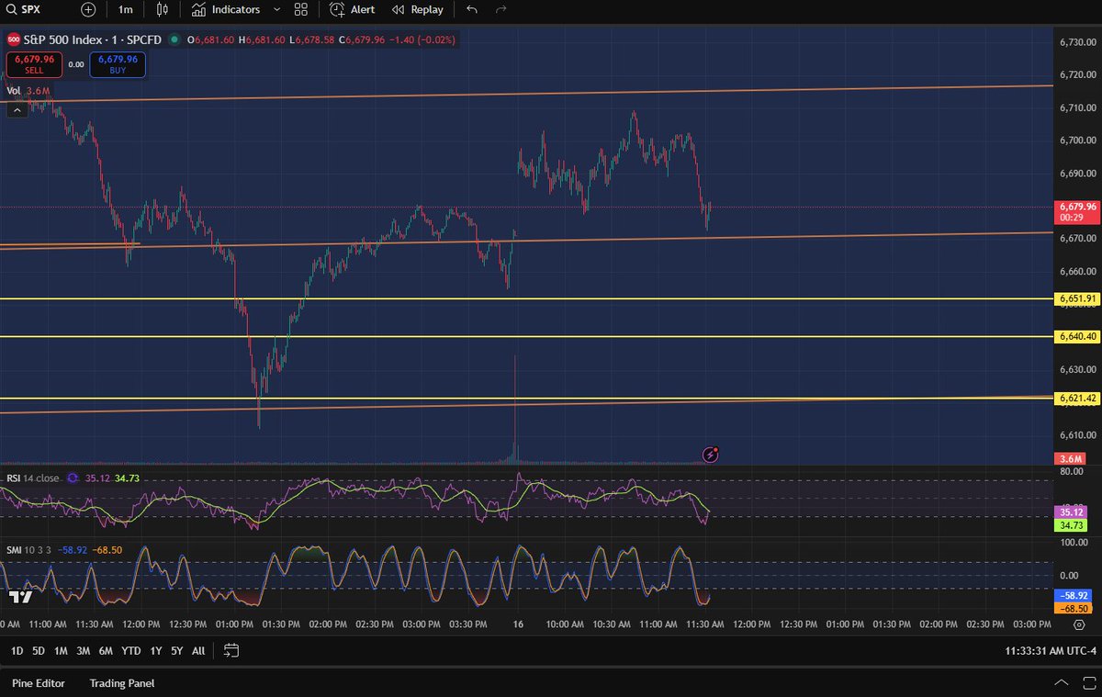Click the red SELL 6,679.96 button

pyautogui.click(x=34, y=63)
